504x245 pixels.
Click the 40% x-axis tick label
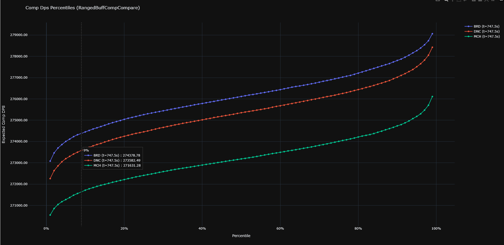click(202, 229)
